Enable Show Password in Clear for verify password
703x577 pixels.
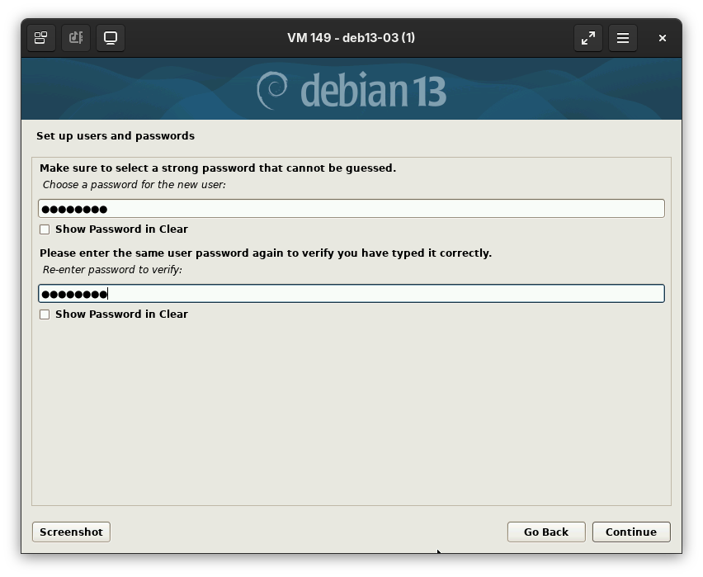tap(45, 315)
